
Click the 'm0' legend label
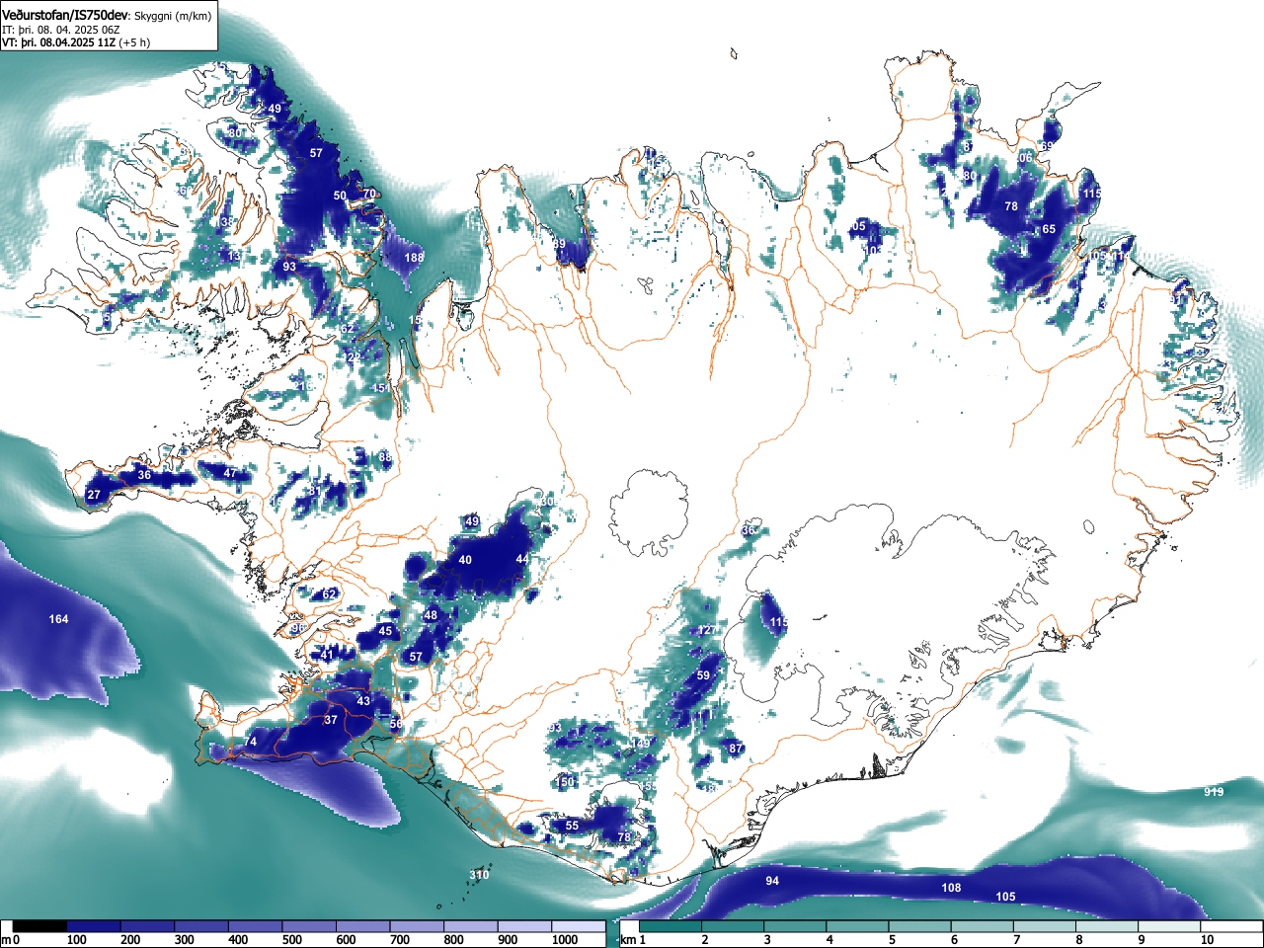(10, 940)
